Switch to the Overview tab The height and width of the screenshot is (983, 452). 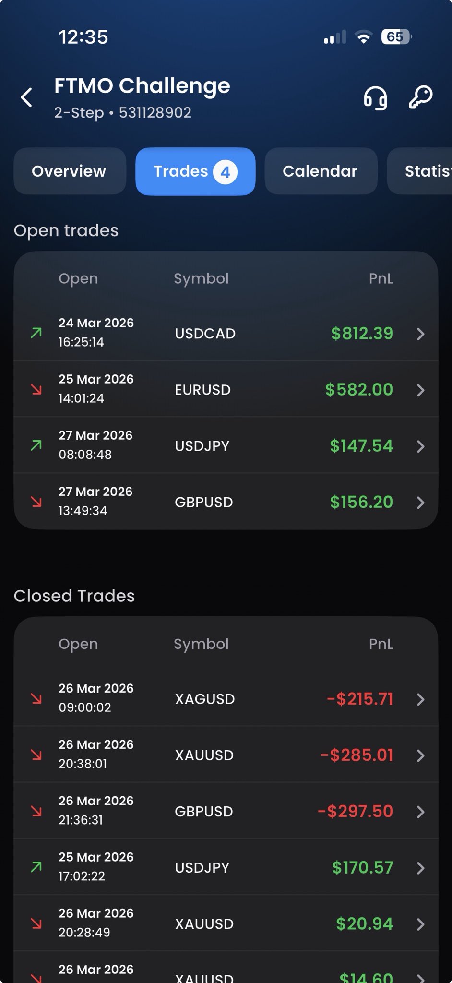69,171
